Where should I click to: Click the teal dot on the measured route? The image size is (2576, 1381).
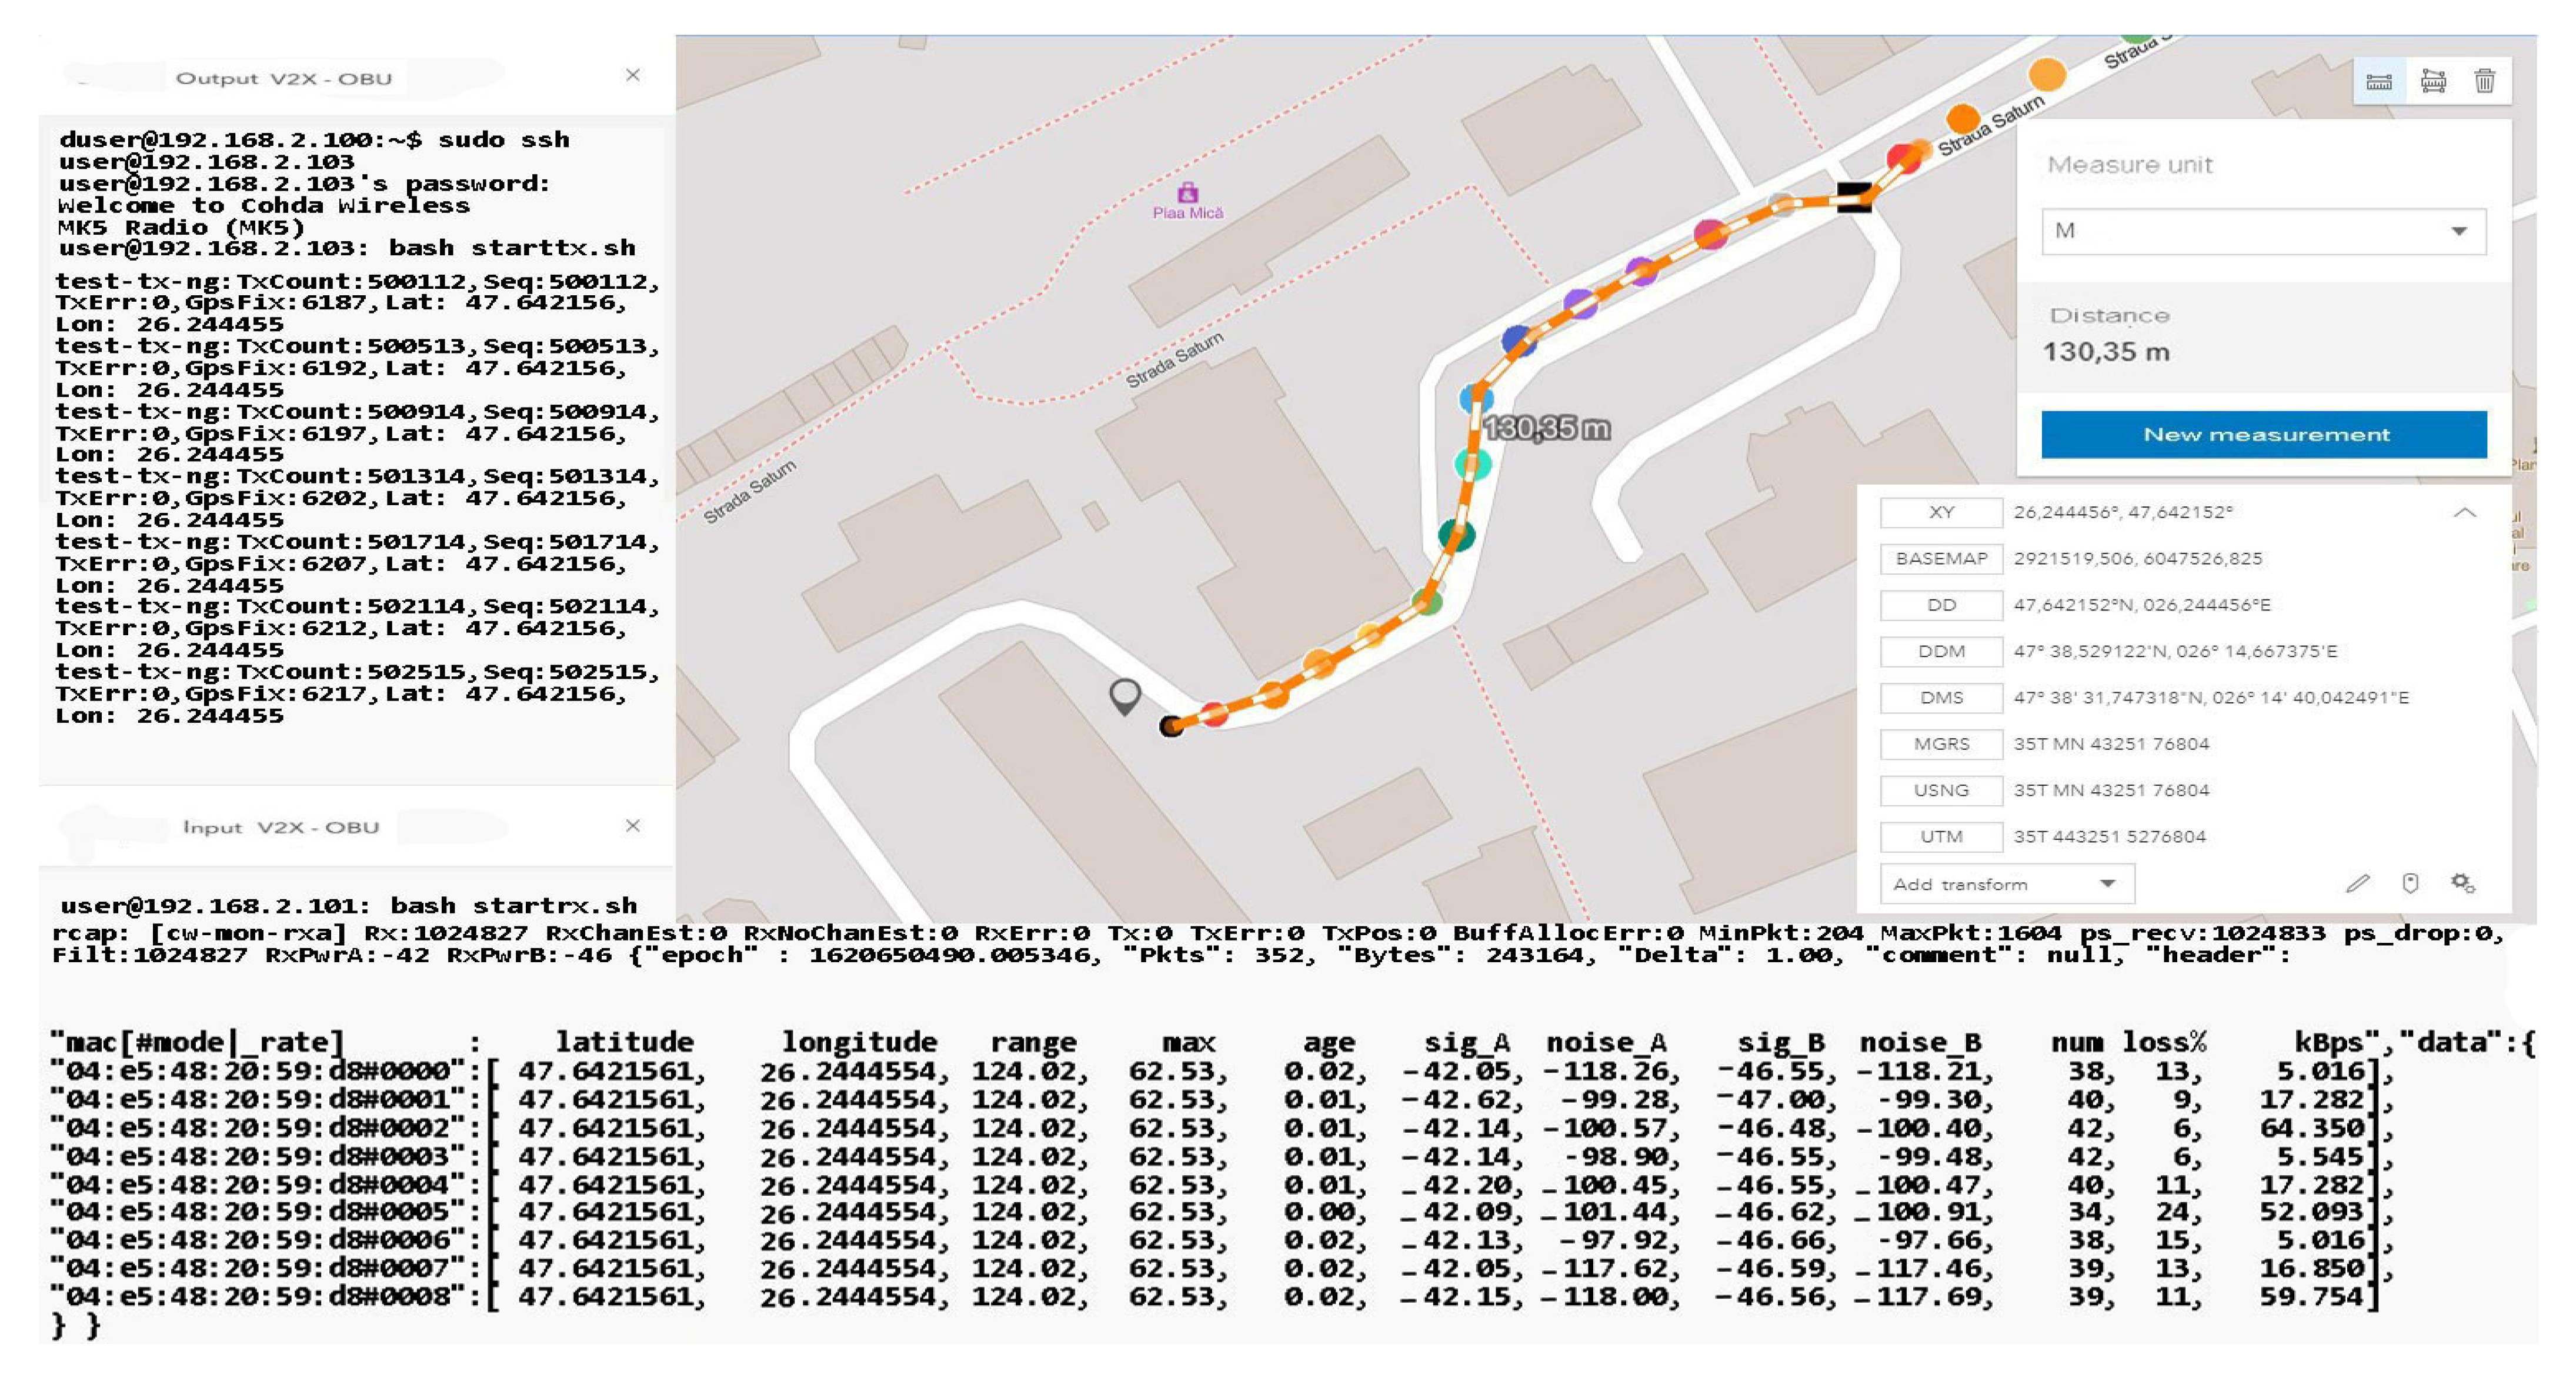(1456, 535)
